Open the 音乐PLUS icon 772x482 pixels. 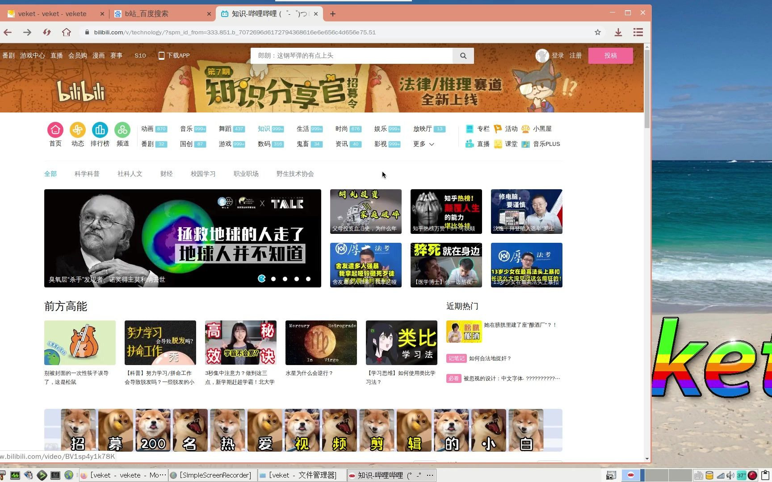[x=525, y=144]
